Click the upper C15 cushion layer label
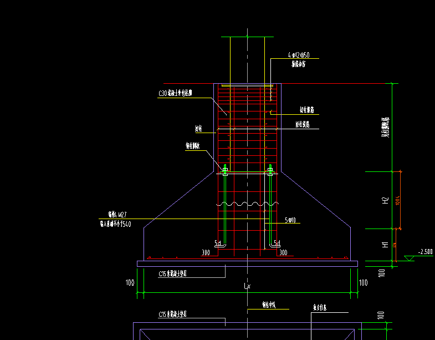This screenshot has width=435, height=340. 172,273
